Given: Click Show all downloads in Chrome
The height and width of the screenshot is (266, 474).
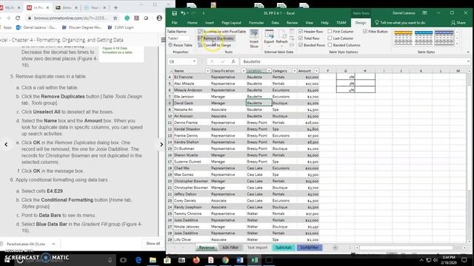Looking at the screenshot, I should tap(153, 243).
